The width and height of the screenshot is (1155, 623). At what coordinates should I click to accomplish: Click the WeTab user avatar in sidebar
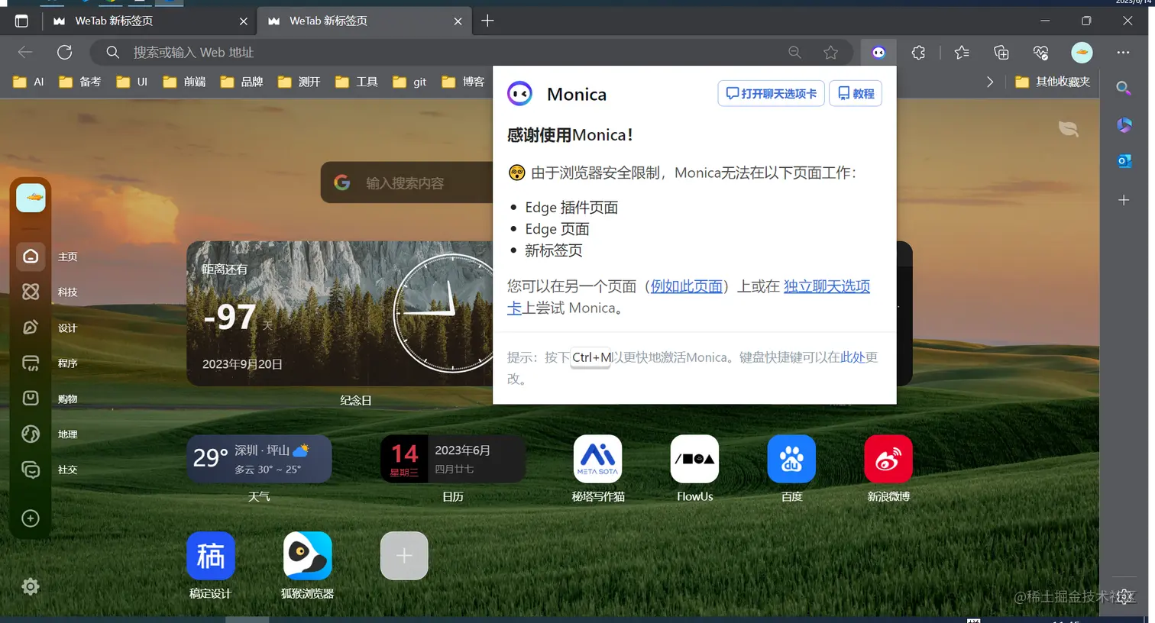pyautogui.click(x=31, y=198)
